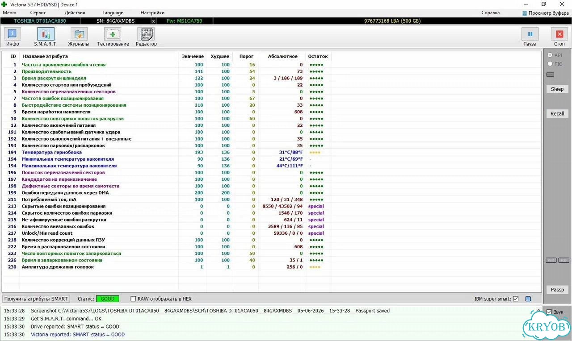
Task: Click the blue square color indicator
Action: tap(528, 299)
